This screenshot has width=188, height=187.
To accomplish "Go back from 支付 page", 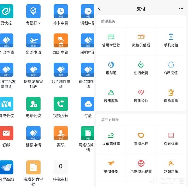I will [100, 9].
